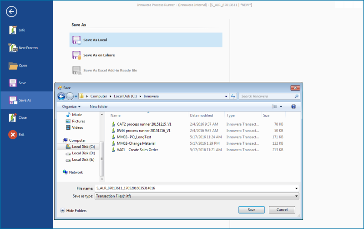Select the Save item in left sidebar
Viewport: 364px width, 229px height.
22,83
